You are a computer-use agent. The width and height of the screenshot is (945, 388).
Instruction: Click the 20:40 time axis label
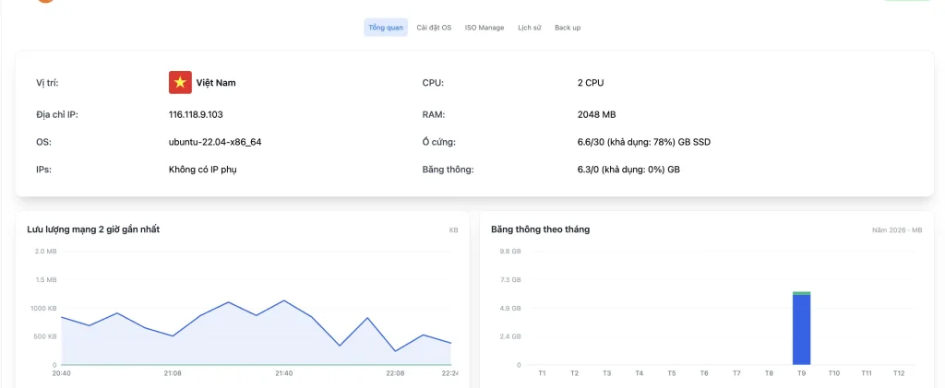[62, 373]
